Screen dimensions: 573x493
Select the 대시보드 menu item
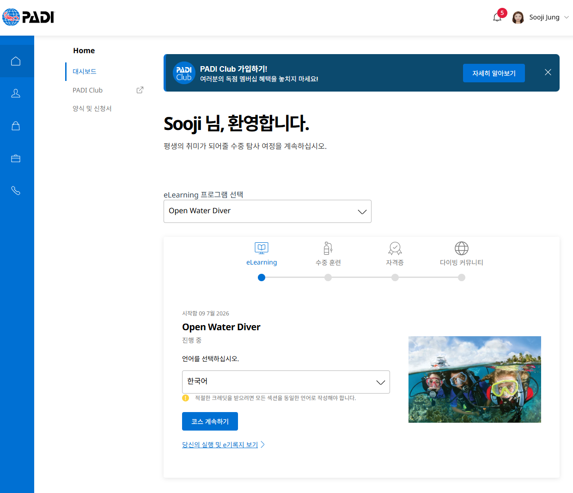tap(85, 72)
